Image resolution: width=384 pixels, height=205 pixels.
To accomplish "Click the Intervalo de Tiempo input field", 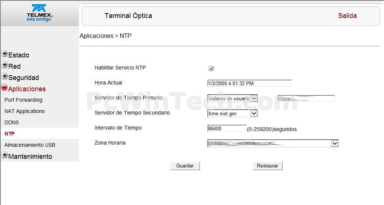I will 227,128.
